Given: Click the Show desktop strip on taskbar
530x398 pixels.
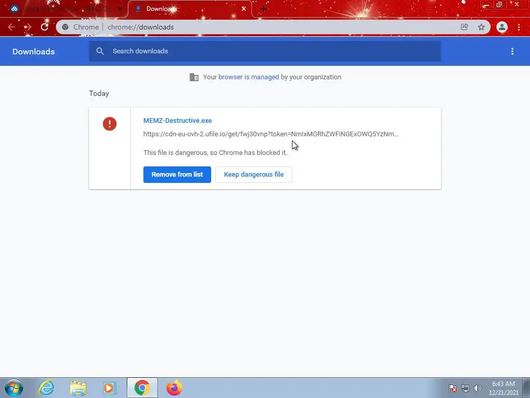Looking at the screenshot, I should pos(526,388).
